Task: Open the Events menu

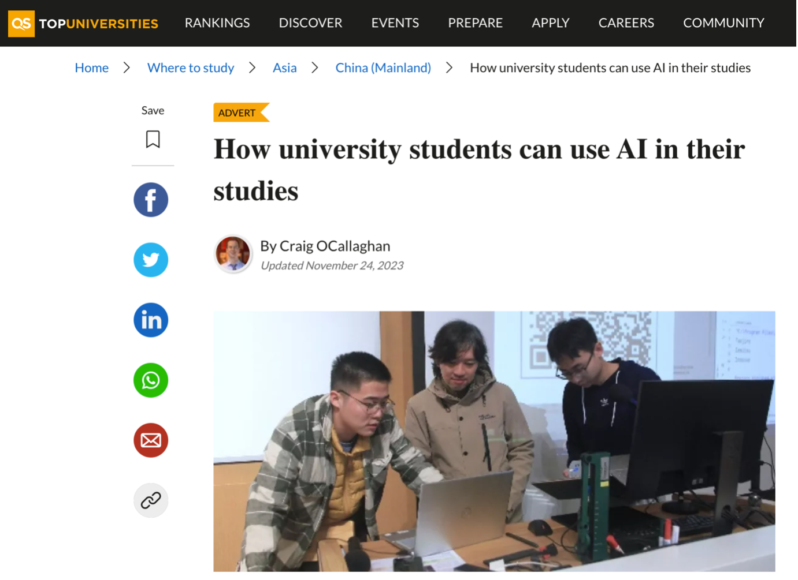Action: coord(395,23)
